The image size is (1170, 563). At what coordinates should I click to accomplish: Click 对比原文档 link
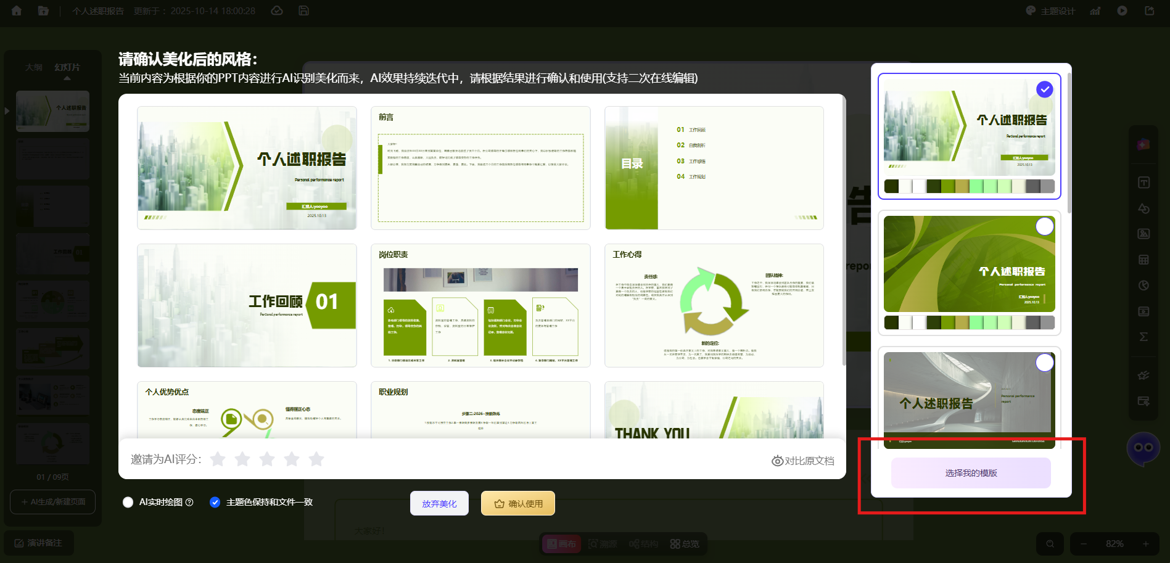tap(803, 461)
